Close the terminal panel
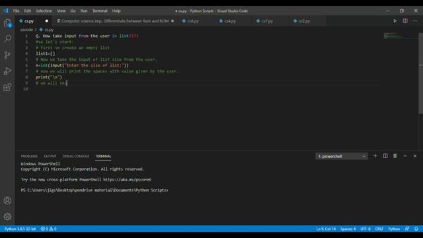The height and width of the screenshot is (238, 423). [x=415, y=156]
